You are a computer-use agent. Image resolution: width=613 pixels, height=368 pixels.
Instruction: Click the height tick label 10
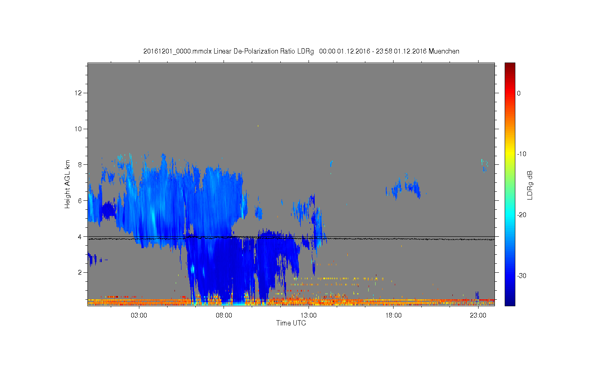coord(79,129)
